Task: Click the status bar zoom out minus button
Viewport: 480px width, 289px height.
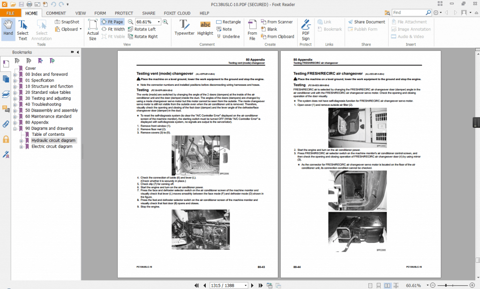Action: [x=433, y=285]
